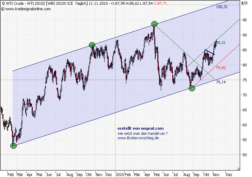This screenshot has width=252, height=177.
Task: Click the green circle marker at October 2009 high
Action: pos(92,45)
